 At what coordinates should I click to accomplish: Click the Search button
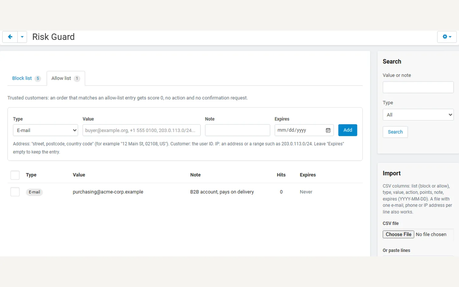point(395,132)
